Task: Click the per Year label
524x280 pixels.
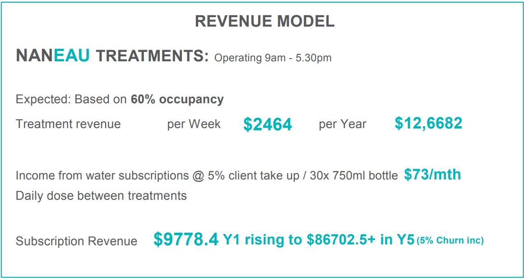Action: (x=343, y=124)
